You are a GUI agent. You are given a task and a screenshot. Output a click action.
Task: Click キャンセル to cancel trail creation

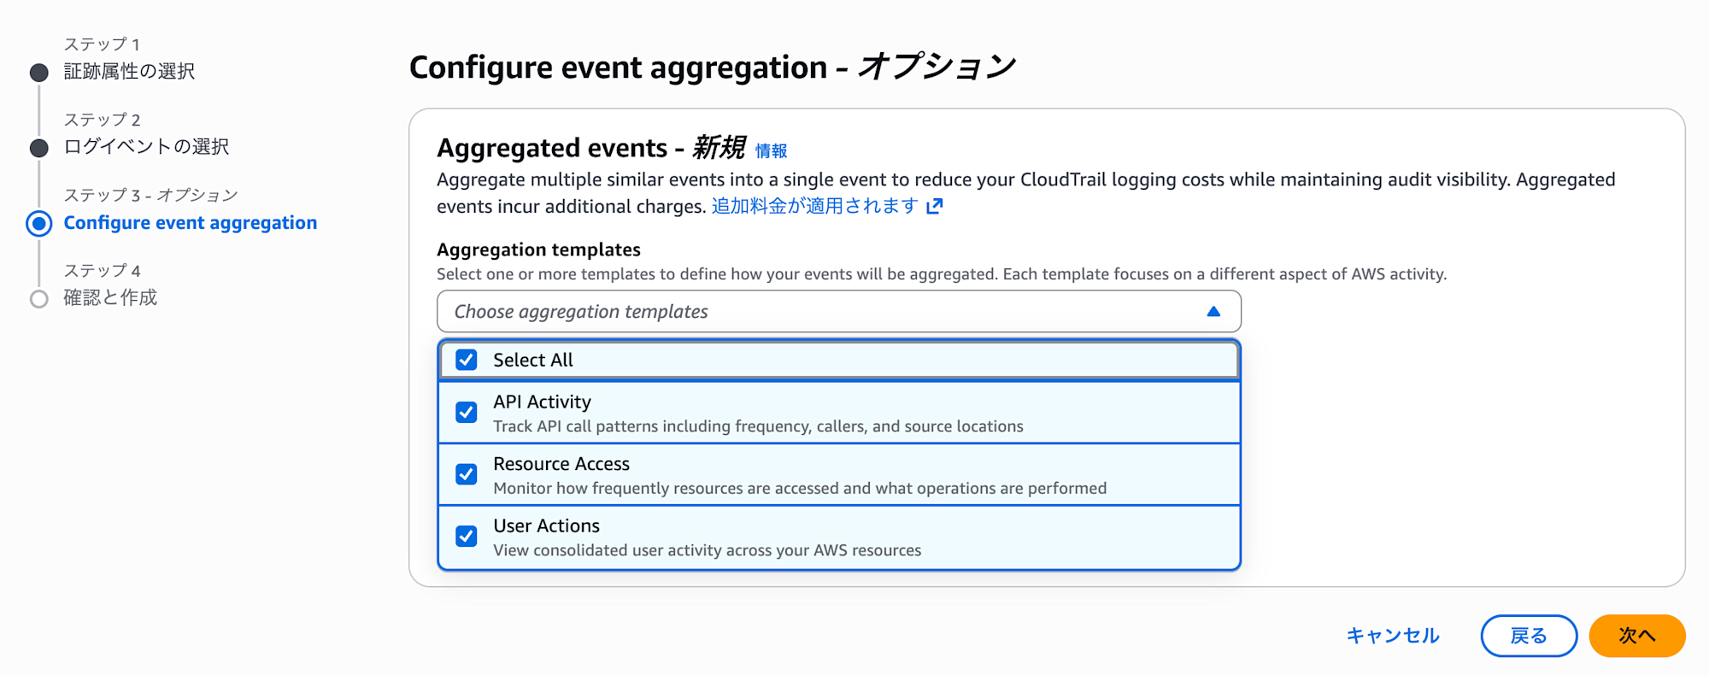(1392, 636)
